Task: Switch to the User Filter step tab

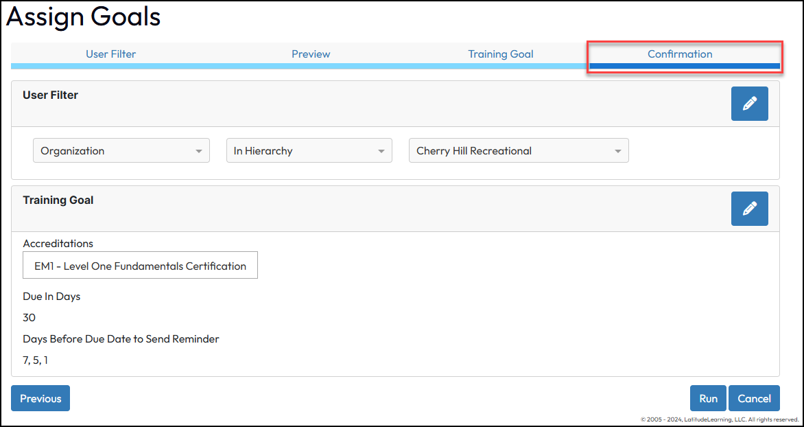Action: [x=110, y=54]
